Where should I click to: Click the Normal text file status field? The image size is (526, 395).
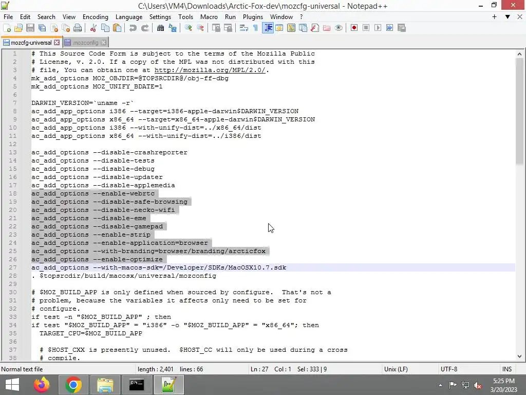click(x=22, y=369)
